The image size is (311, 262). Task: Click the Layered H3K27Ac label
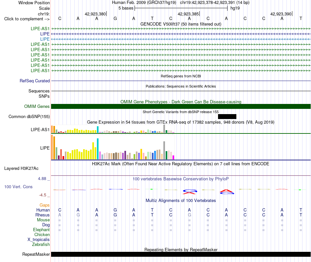point(21,169)
